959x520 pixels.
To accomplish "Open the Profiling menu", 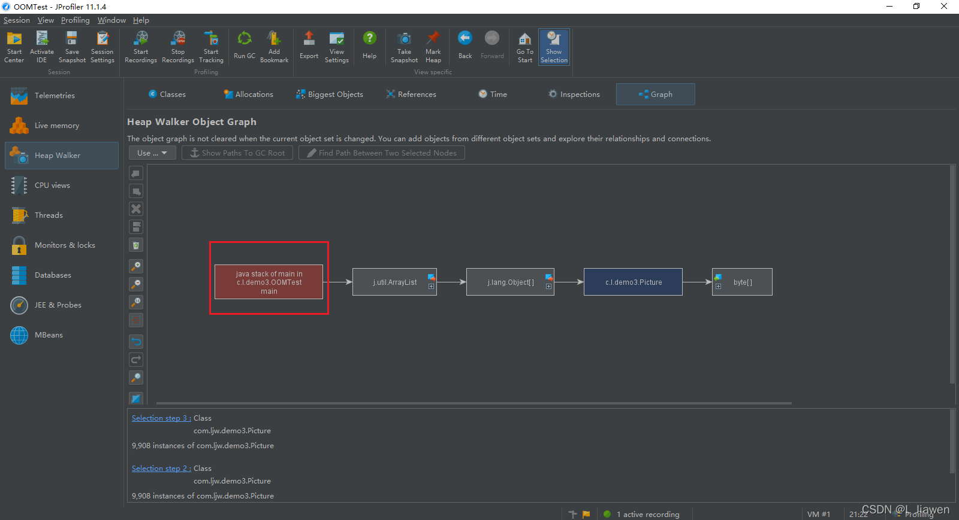I will 76,20.
